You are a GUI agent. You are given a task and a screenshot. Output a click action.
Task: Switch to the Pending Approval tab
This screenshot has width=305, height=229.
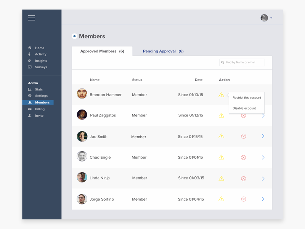point(163,51)
